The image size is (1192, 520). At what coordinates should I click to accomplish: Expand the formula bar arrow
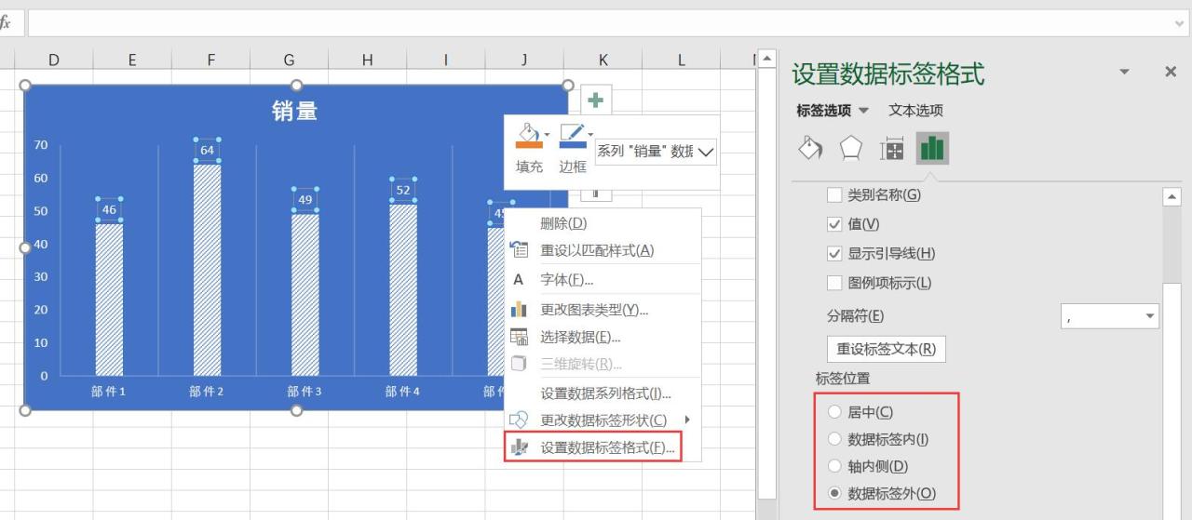pos(1180,23)
